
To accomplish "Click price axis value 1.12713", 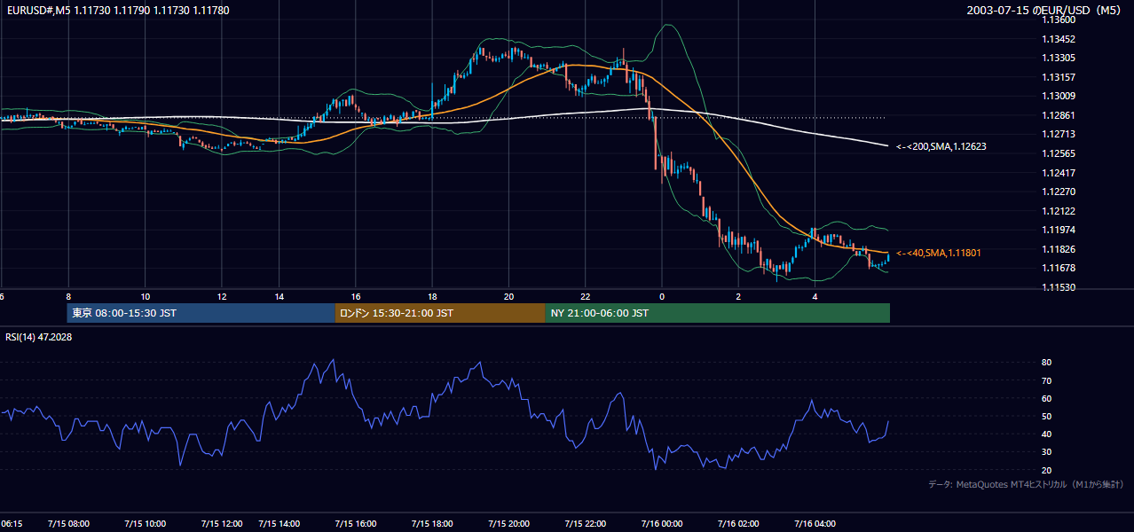I will click(1059, 135).
